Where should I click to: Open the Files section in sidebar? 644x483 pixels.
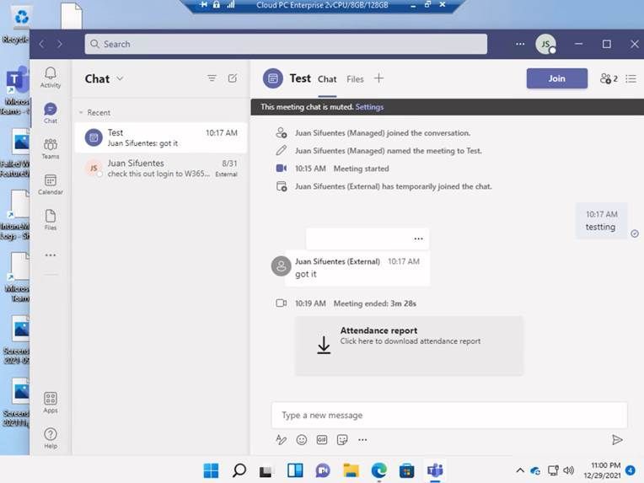click(x=51, y=220)
